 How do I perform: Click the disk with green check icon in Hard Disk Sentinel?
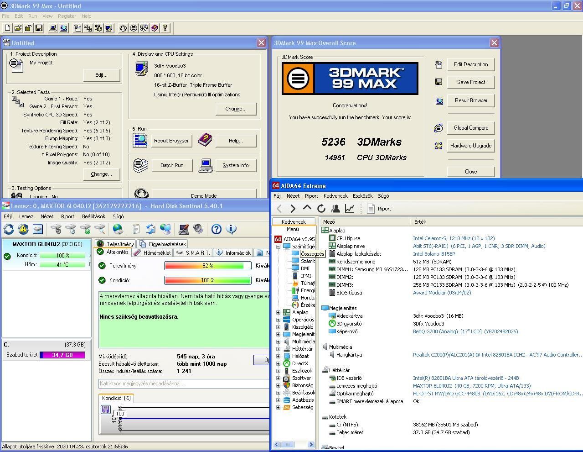click(x=85, y=229)
